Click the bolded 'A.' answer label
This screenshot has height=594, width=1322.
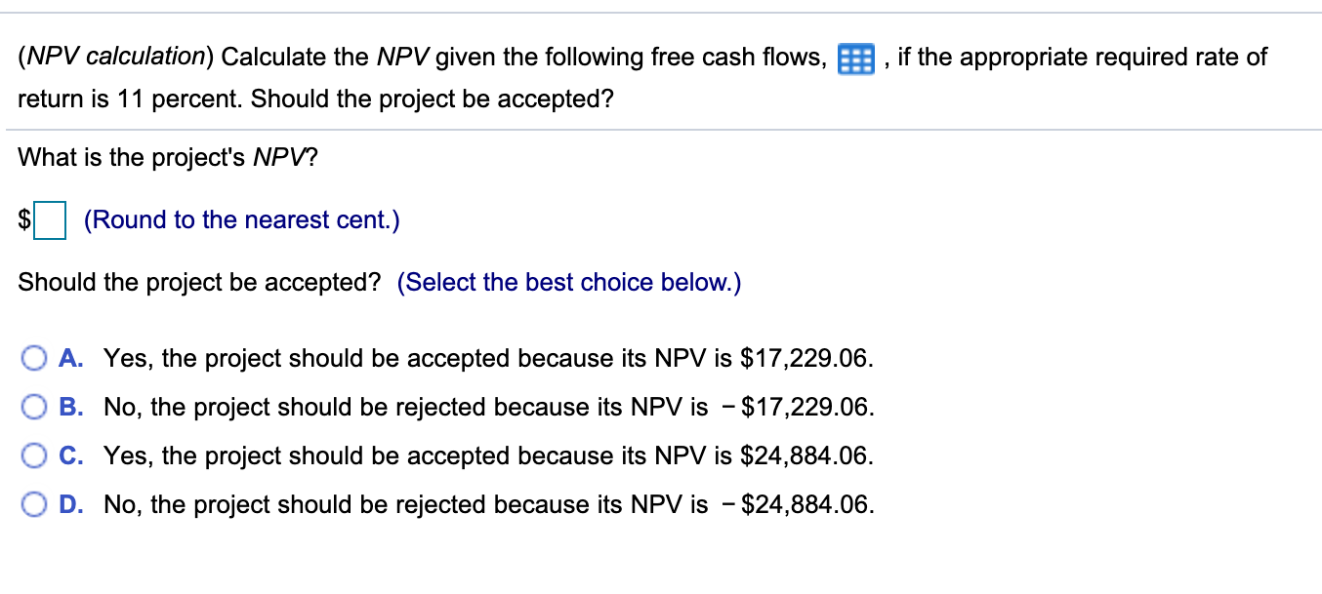tap(70, 358)
